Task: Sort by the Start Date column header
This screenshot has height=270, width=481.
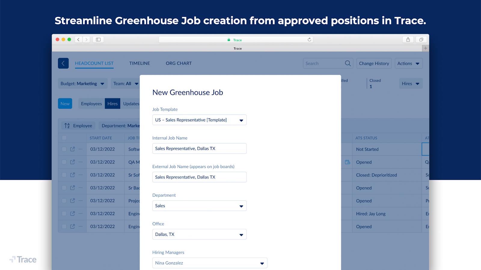Action: click(101, 138)
